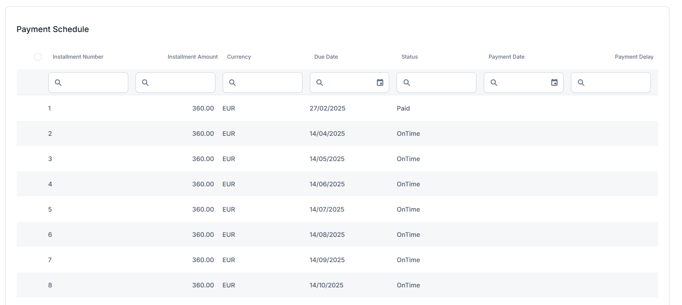This screenshot has width=682, height=305.
Task: Open the Payment Date calendar picker icon
Action: point(554,83)
